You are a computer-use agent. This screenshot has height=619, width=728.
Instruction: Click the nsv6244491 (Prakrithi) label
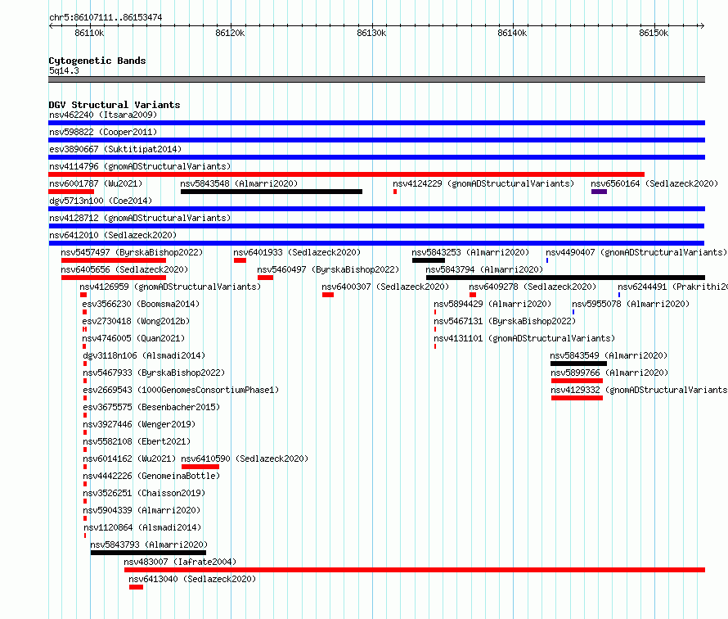672,287
